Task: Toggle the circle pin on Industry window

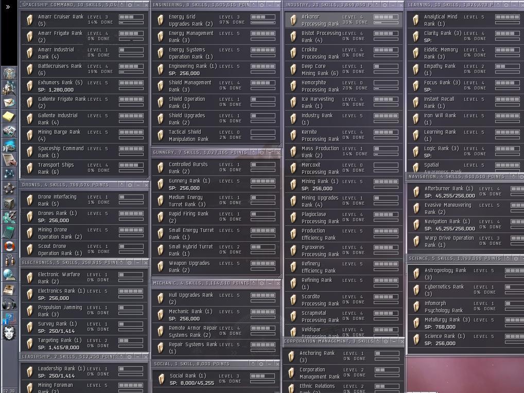Action: (385, 5)
